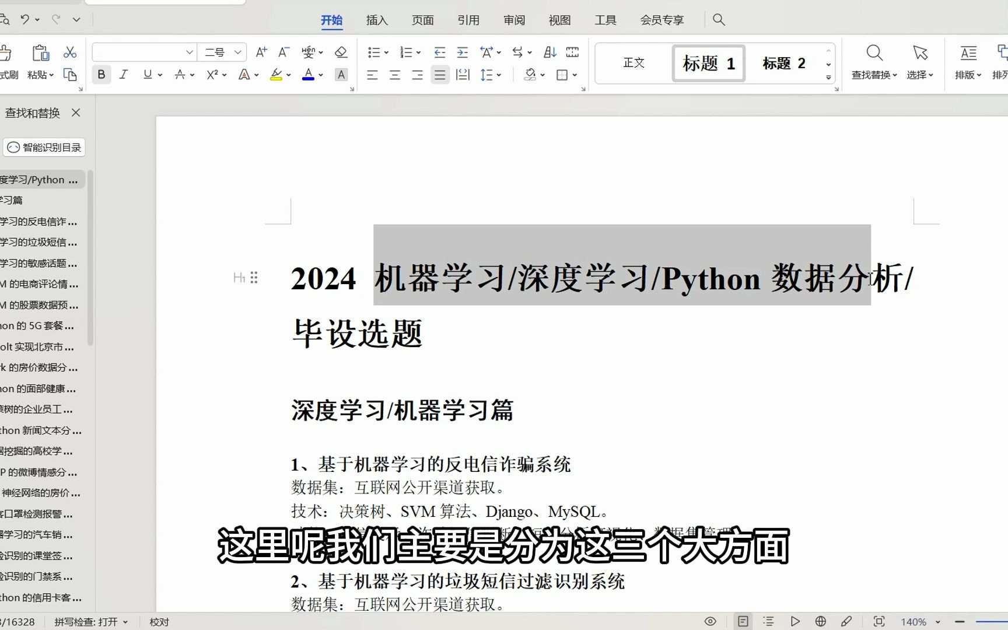Increase font size with A+ icon
The width and height of the screenshot is (1008, 630).
[261, 52]
